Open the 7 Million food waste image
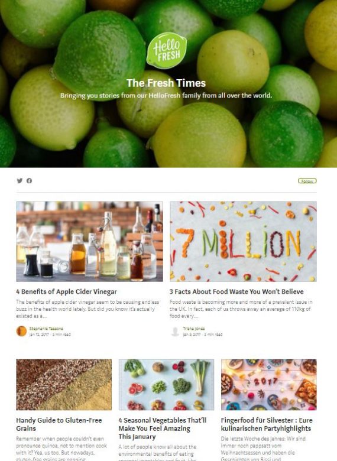 [243, 242]
